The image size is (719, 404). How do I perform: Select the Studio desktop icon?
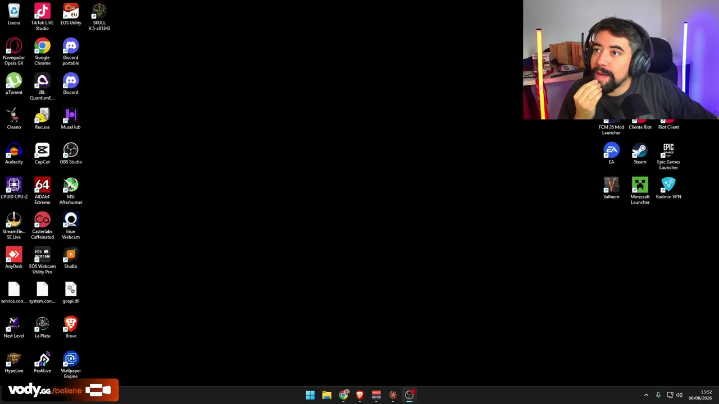click(x=71, y=255)
